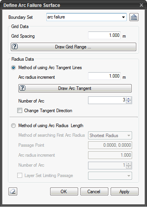Open boundary set manager icon

134,17
